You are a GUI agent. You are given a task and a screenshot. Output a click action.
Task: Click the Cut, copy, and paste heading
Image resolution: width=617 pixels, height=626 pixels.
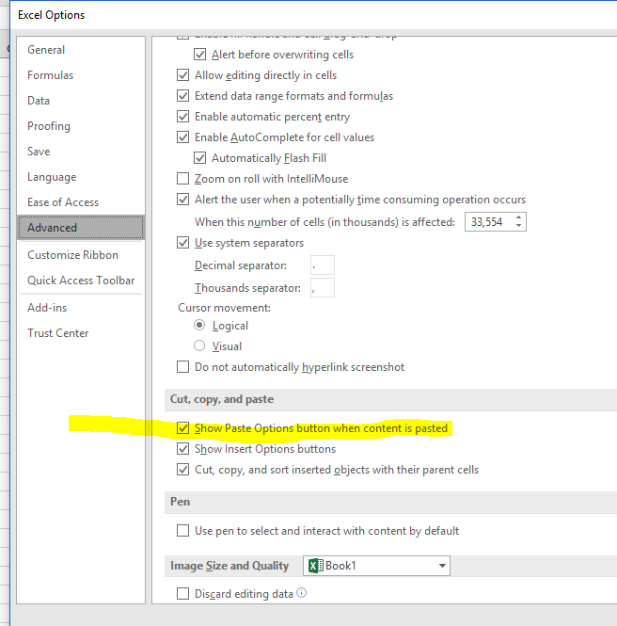[x=222, y=399]
